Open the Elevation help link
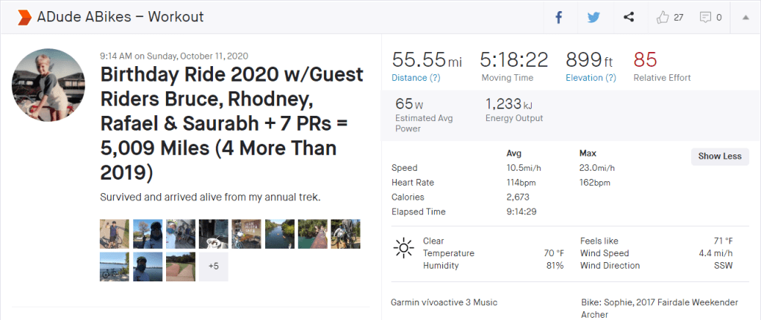 (x=591, y=77)
